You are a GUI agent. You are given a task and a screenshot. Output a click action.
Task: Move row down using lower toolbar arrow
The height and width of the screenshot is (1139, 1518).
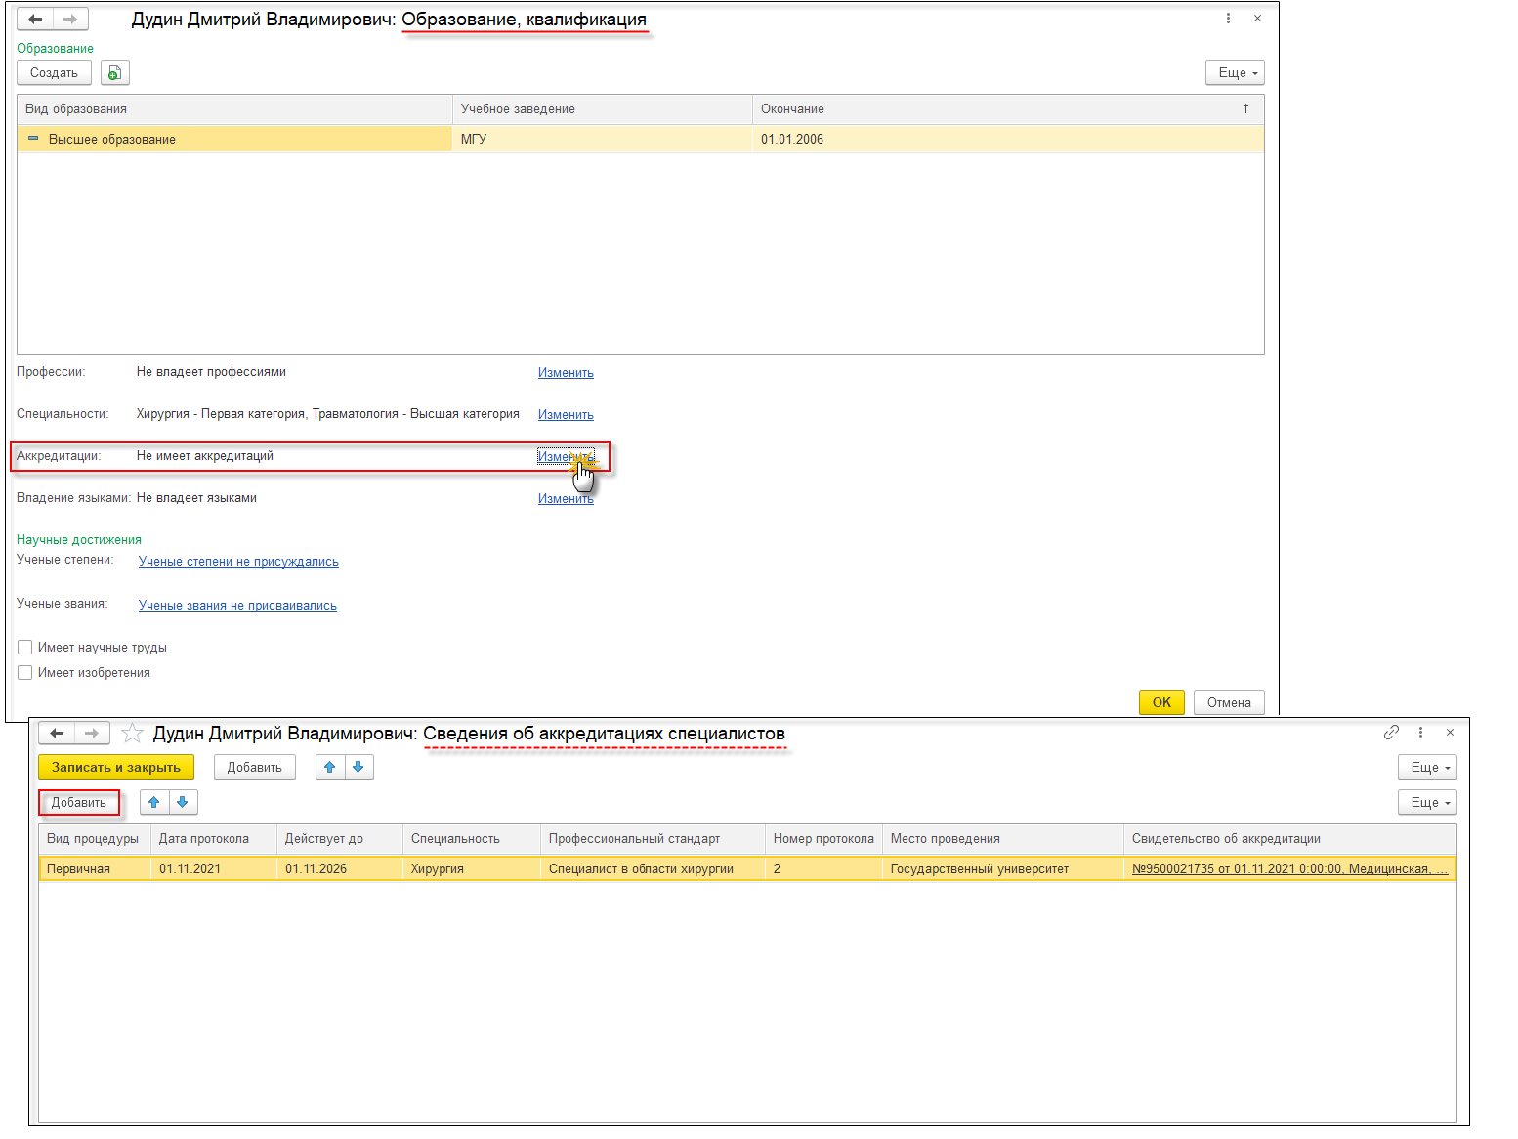[x=183, y=802]
